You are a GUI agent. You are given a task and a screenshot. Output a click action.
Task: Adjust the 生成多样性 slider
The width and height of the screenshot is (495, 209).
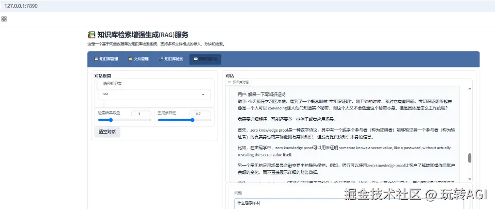[x=184, y=120]
